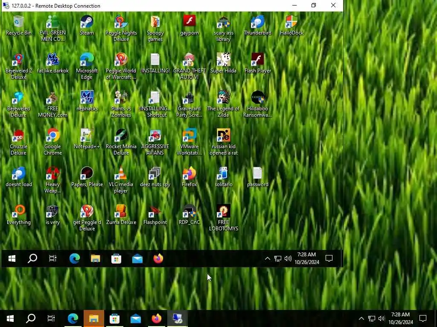This screenshot has width=437, height=327.
Task: Open File Explorer on host taskbar
Action: pos(93,318)
